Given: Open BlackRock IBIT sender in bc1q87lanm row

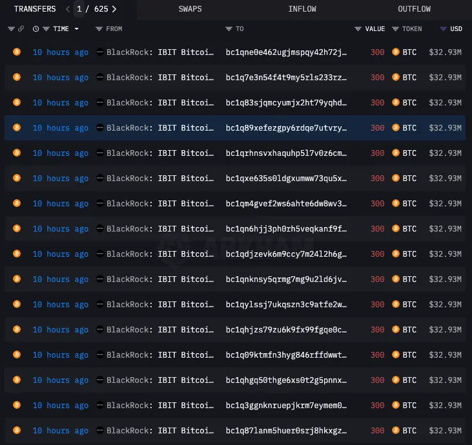Looking at the screenshot, I should [160, 431].
